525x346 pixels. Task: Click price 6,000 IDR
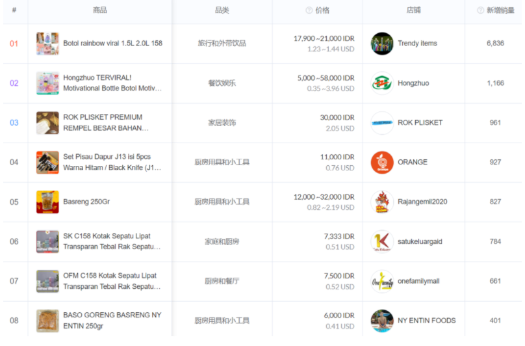point(339,316)
